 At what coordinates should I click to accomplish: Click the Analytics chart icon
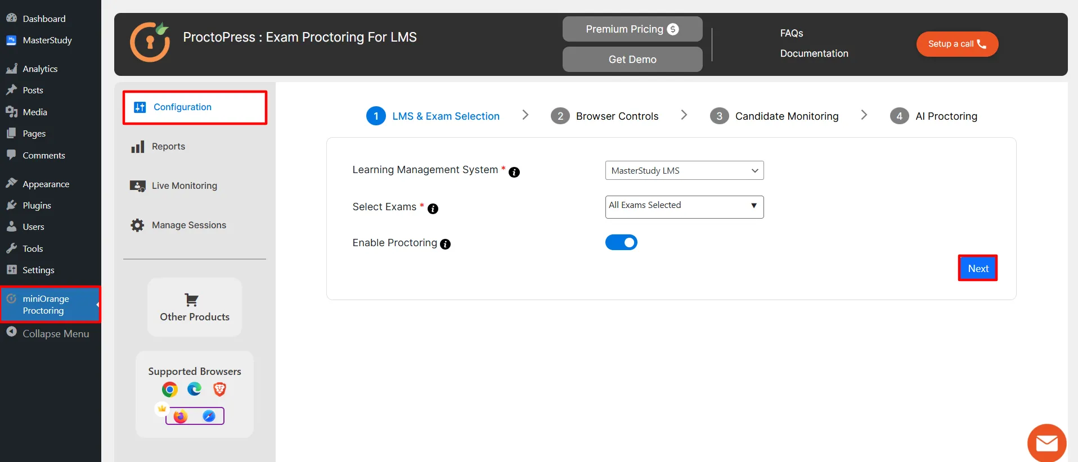[x=11, y=69]
